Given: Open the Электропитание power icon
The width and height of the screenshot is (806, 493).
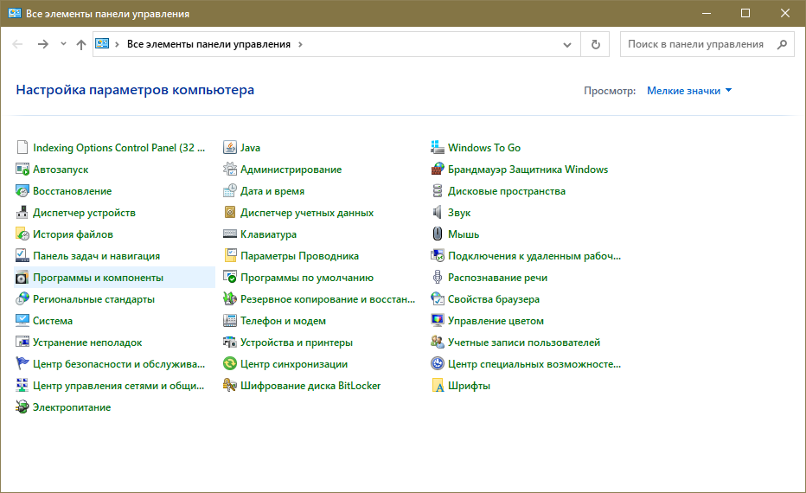Looking at the screenshot, I should pyautogui.click(x=22, y=407).
